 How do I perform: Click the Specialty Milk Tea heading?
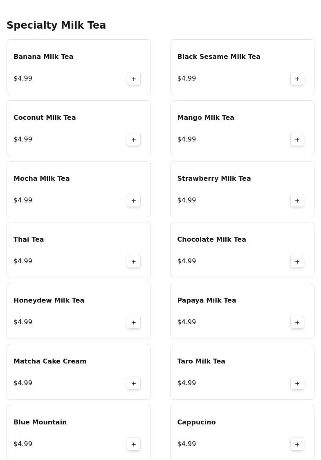pyautogui.click(x=56, y=25)
